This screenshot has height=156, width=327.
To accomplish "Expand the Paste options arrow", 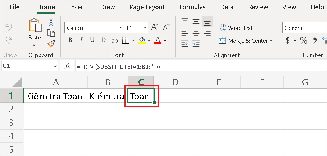I will coord(34,45).
